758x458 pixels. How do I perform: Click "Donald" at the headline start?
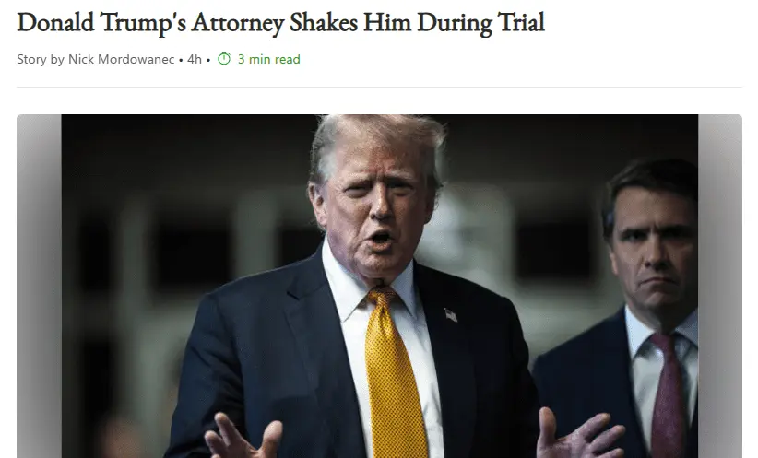coord(55,21)
